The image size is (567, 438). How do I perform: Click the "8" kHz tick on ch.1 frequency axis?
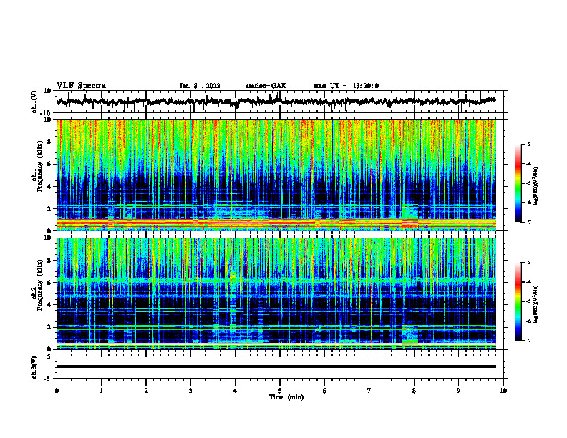(50, 142)
